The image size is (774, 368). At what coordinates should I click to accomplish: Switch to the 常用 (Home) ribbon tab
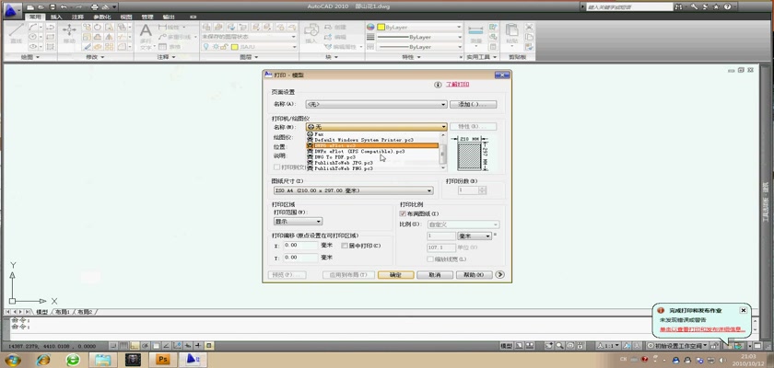(36, 17)
